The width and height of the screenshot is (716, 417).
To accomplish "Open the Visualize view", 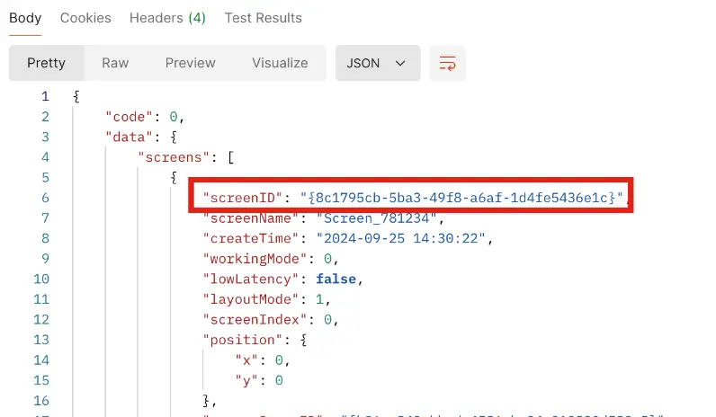I will tap(280, 63).
